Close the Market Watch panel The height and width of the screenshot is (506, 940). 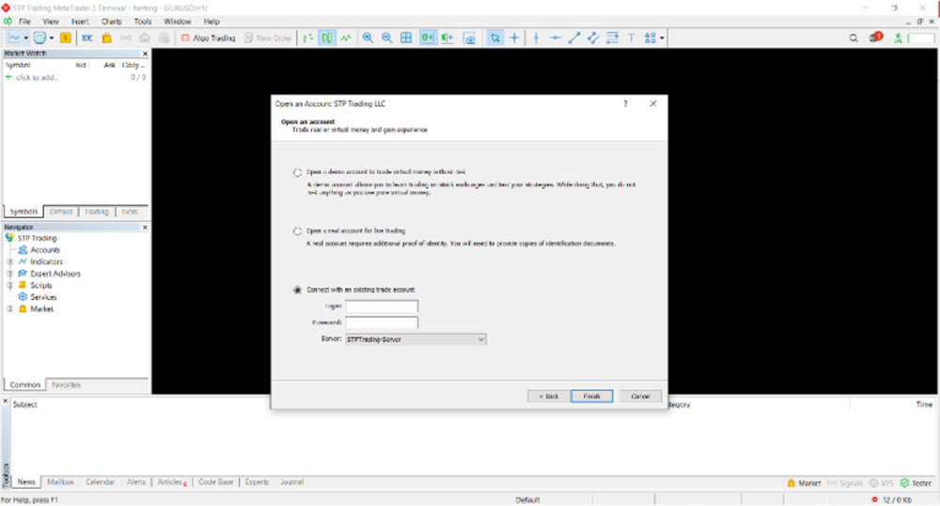click(145, 54)
